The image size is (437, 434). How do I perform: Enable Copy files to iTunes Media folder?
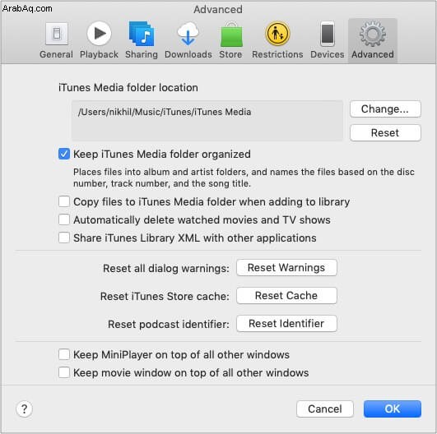pos(64,201)
